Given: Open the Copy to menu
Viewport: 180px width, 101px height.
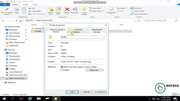Looking at the screenshot, I should [58, 11].
